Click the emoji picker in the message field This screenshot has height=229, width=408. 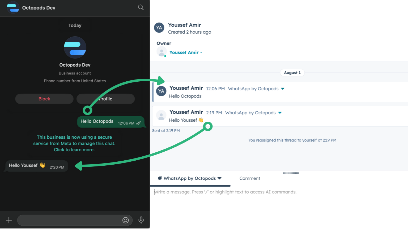125,220
